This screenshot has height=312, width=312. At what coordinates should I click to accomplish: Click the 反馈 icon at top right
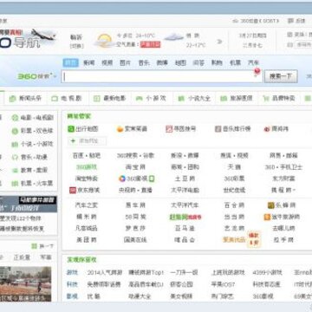coord(290,21)
